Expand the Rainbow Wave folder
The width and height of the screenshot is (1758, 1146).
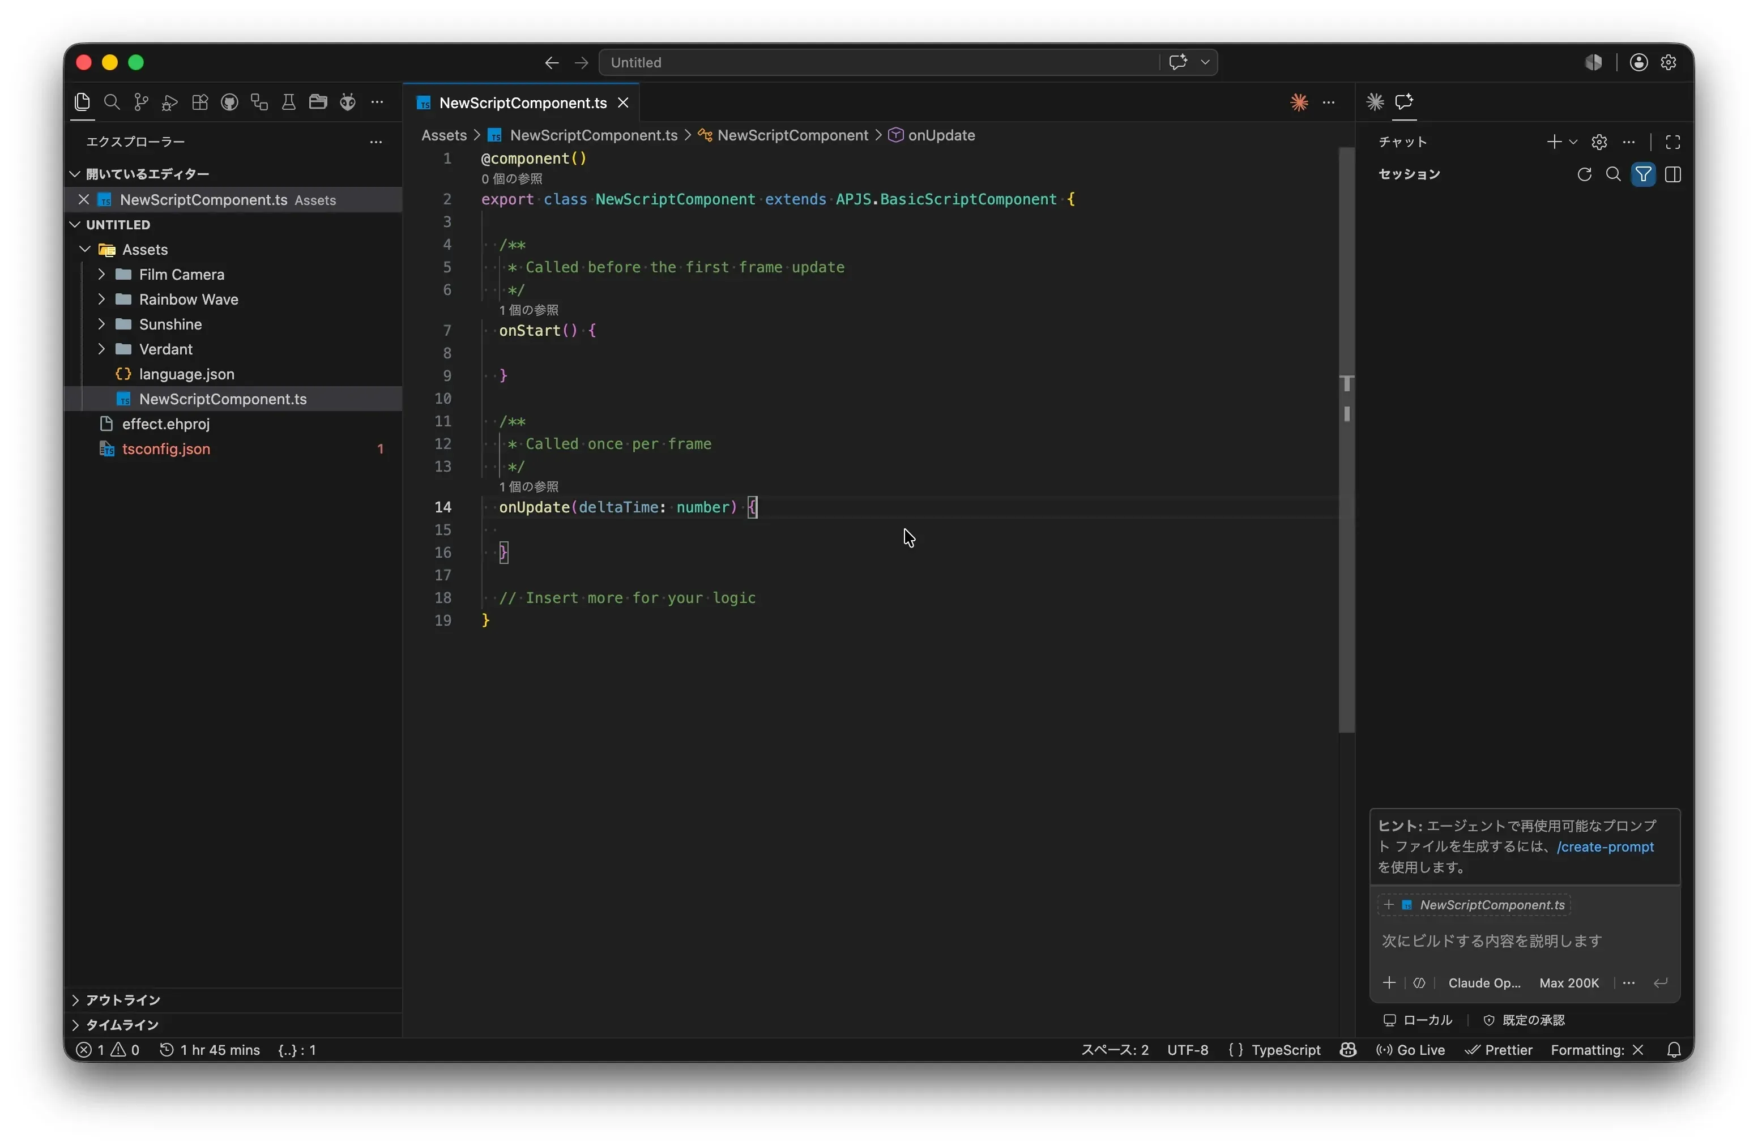point(233,300)
